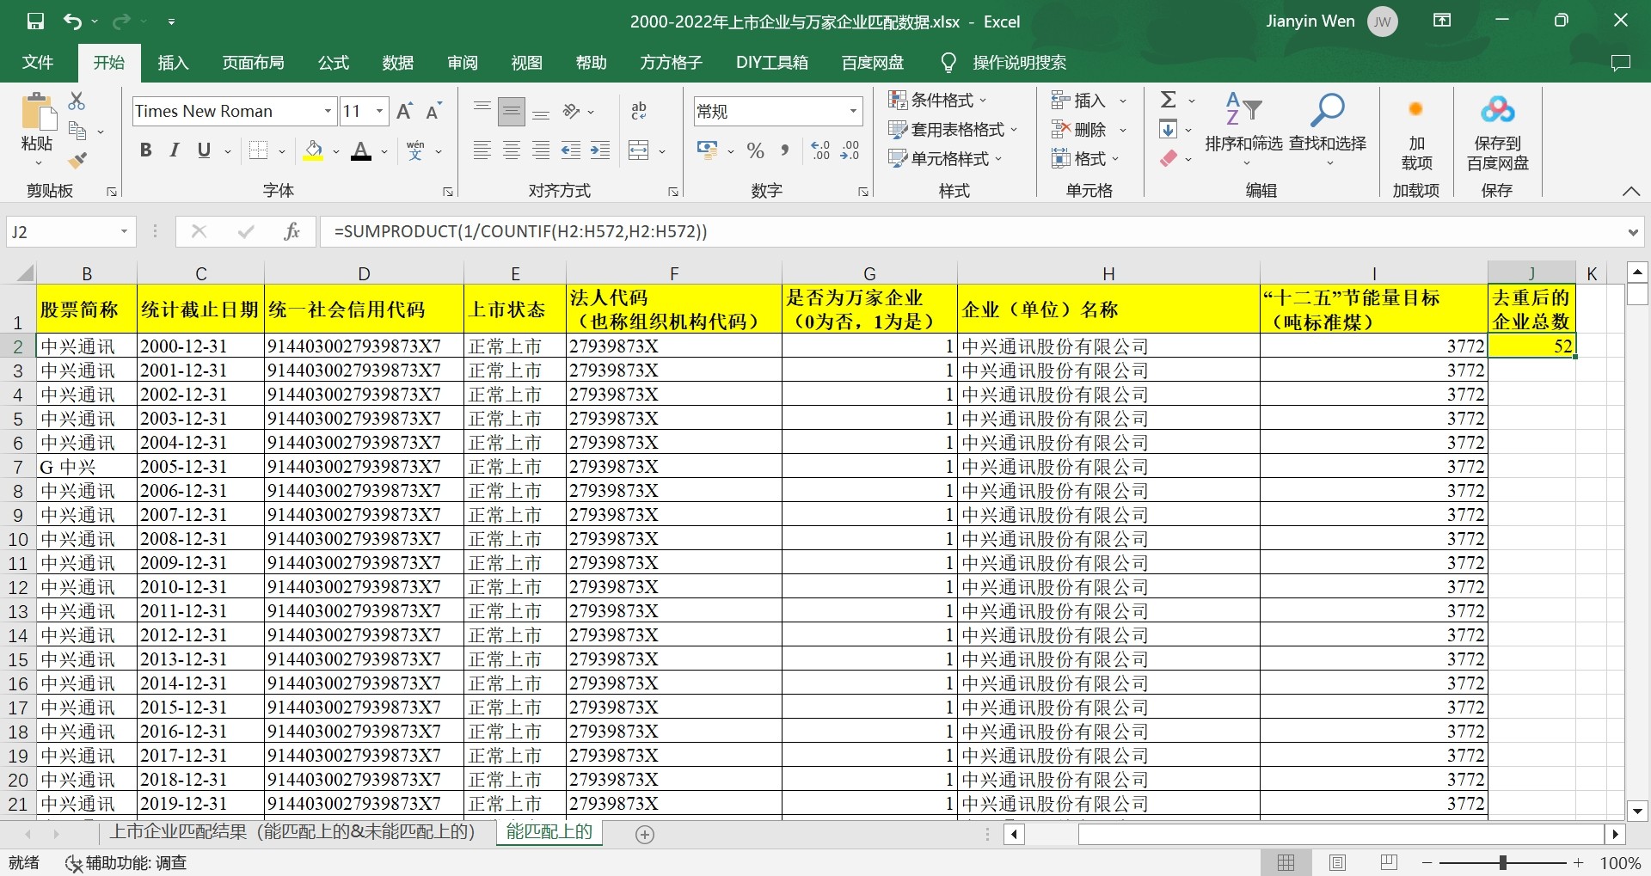Open Conditional Formatting (条件格式) menu
This screenshot has width=1651, height=876.
(x=937, y=101)
